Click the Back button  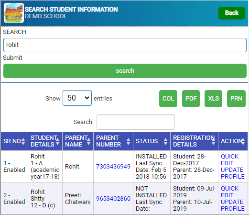(232, 13)
